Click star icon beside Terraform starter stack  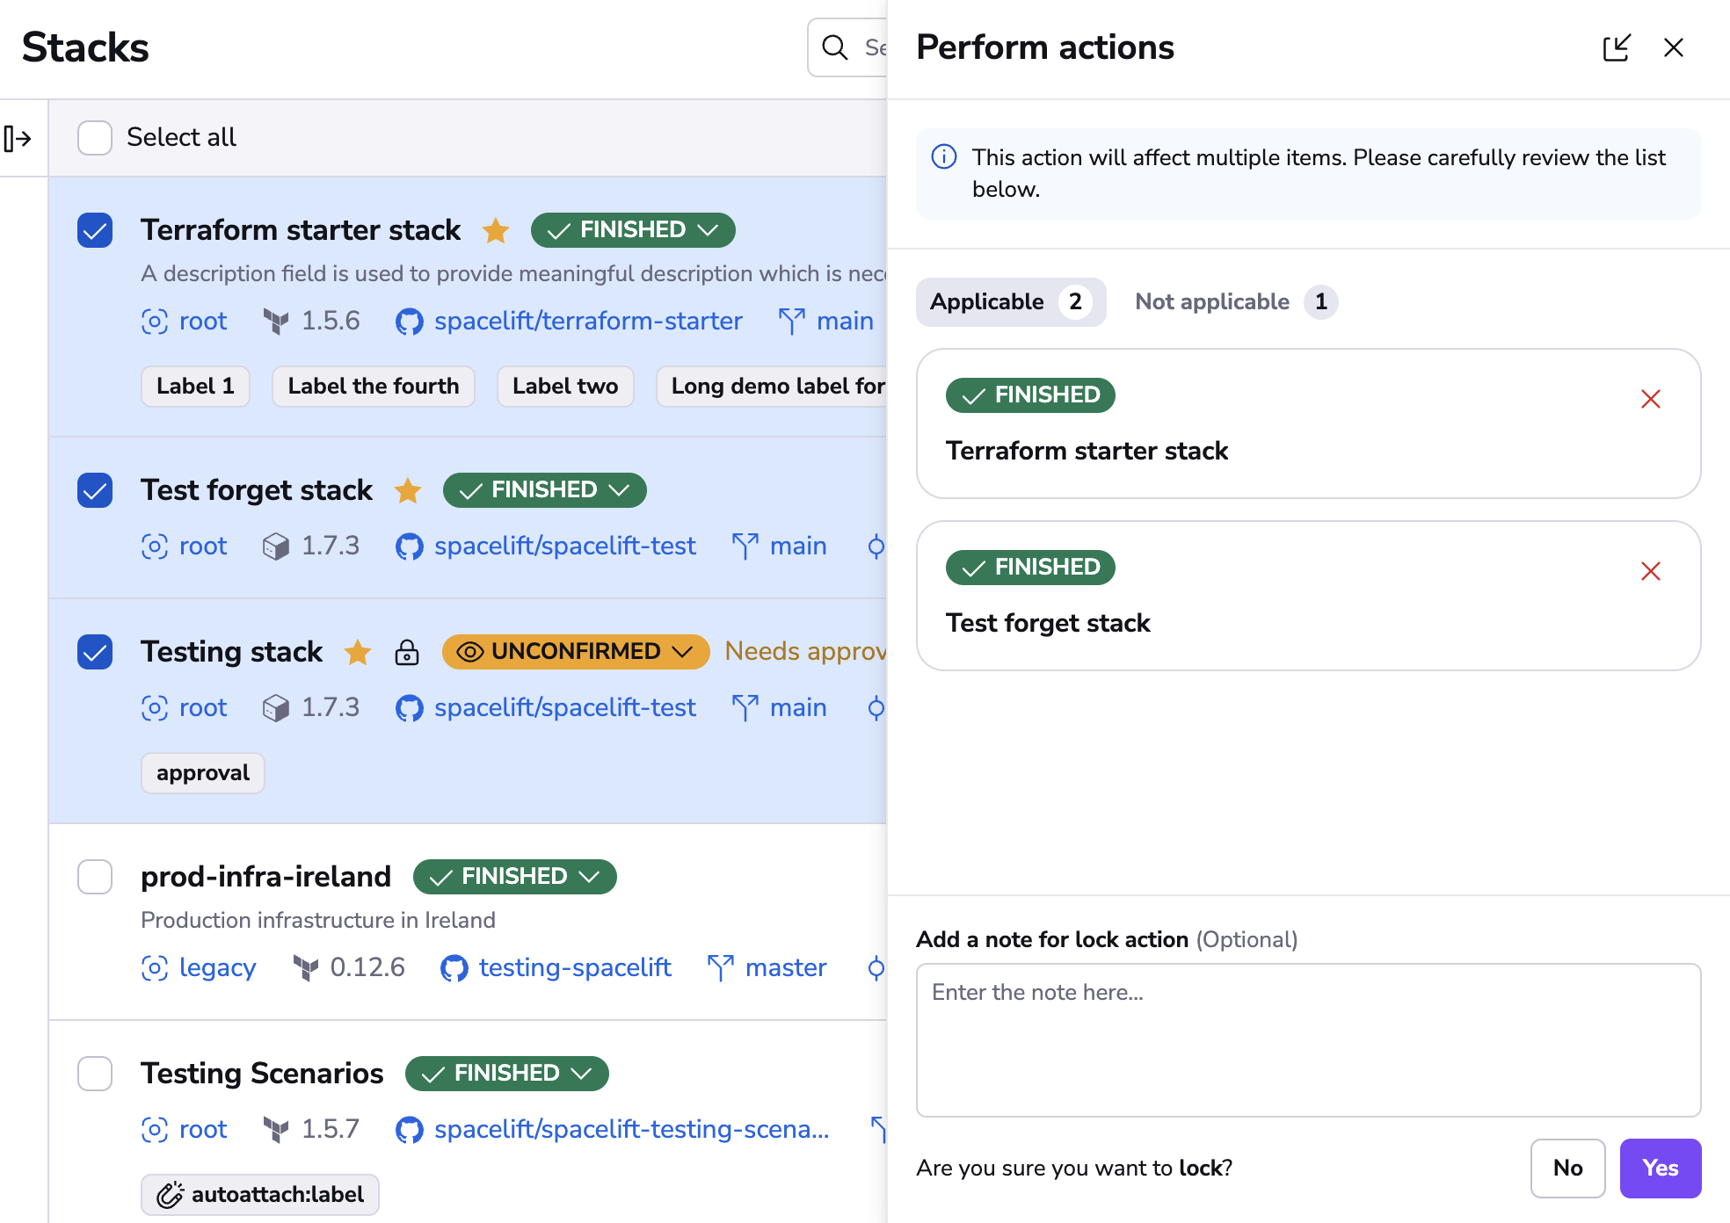496,230
